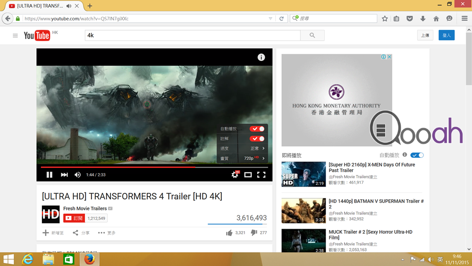Open Firefox Hello chat icon

449,18
